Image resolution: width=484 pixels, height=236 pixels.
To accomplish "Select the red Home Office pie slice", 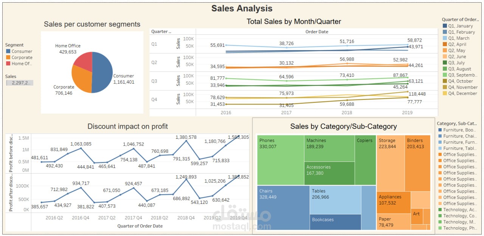I will click(84, 61).
